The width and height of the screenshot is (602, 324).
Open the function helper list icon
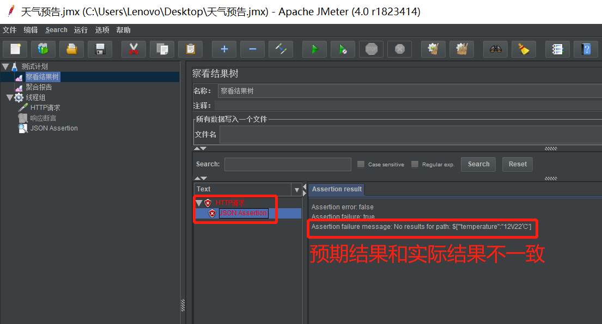[x=557, y=49]
